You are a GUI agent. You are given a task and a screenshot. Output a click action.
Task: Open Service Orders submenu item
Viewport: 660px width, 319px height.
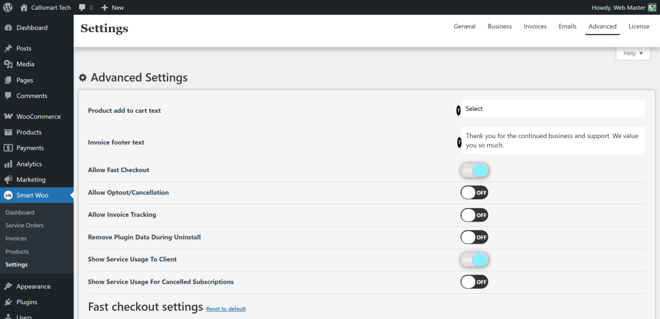[x=24, y=226]
